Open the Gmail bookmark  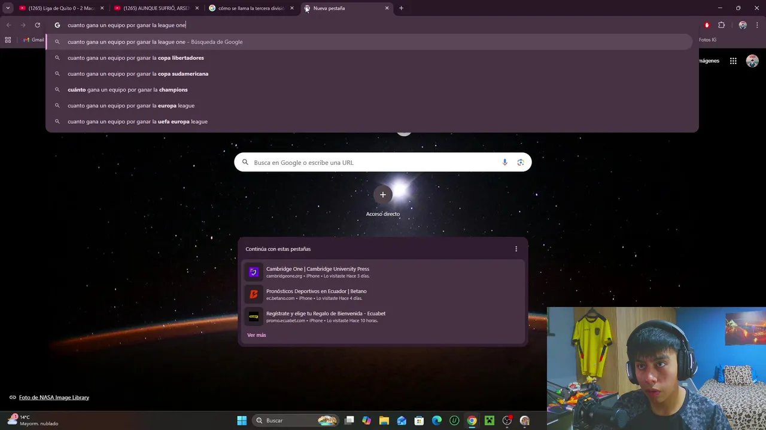34,40
